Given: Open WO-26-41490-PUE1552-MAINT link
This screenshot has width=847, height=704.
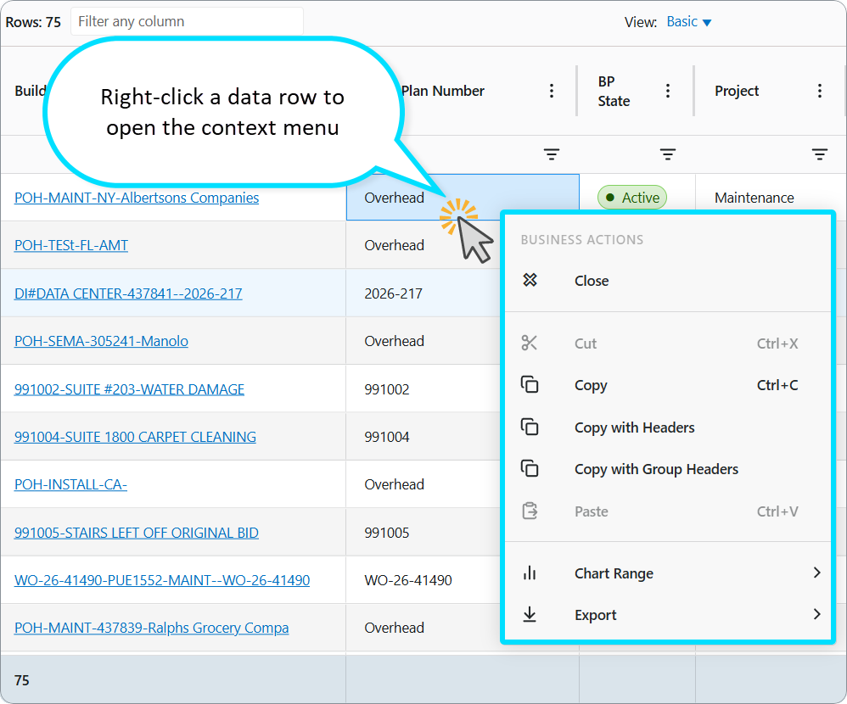Looking at the screenshot, I should (x=162, y=580).
